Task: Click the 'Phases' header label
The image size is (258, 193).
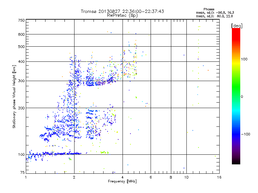Action: [209, 9]
